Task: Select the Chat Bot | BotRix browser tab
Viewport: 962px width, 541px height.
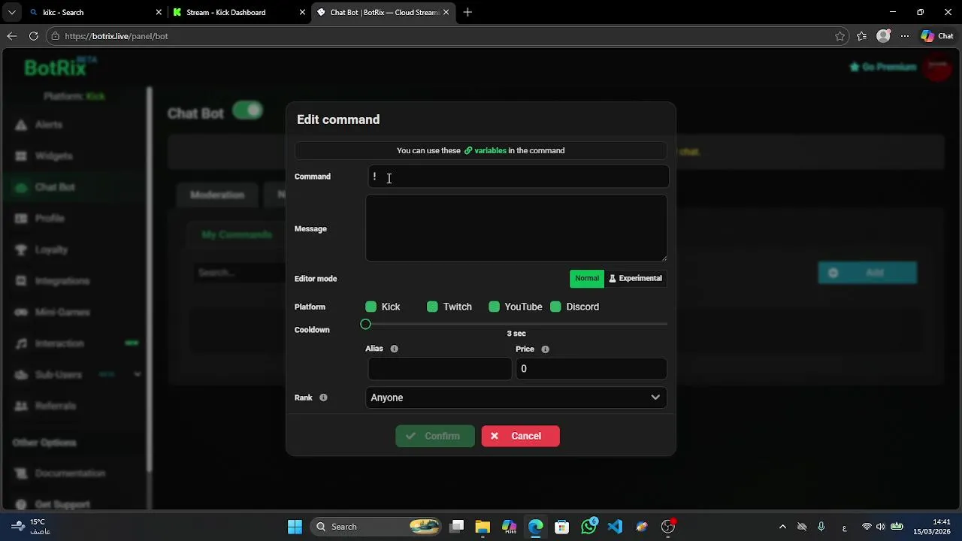Action: pyautogui.click(x=383, y=12)
